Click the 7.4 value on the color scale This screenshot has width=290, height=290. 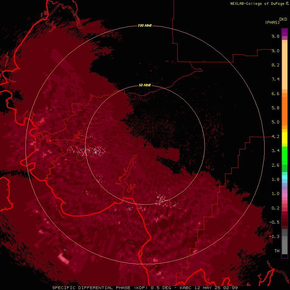[275, 79]
